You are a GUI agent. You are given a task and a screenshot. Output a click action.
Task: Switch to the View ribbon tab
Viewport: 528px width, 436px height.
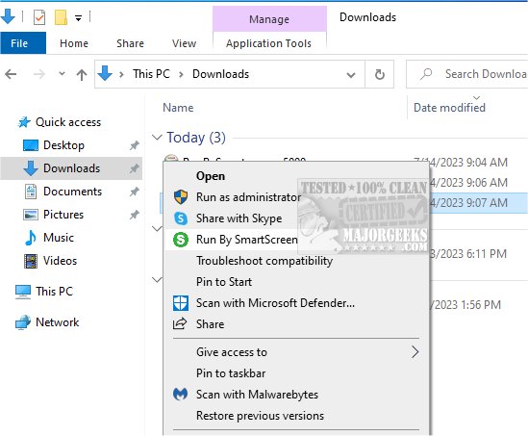[x=184, y=43]
